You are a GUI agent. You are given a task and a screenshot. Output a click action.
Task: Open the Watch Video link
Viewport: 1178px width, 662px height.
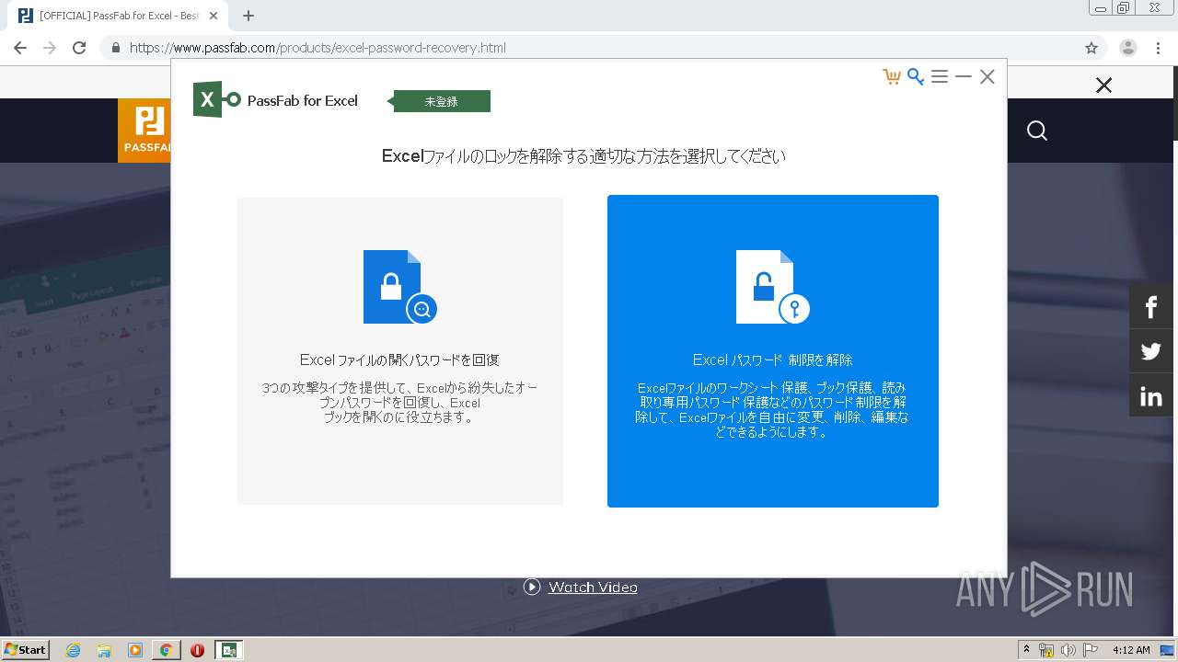tap(593, 587)
